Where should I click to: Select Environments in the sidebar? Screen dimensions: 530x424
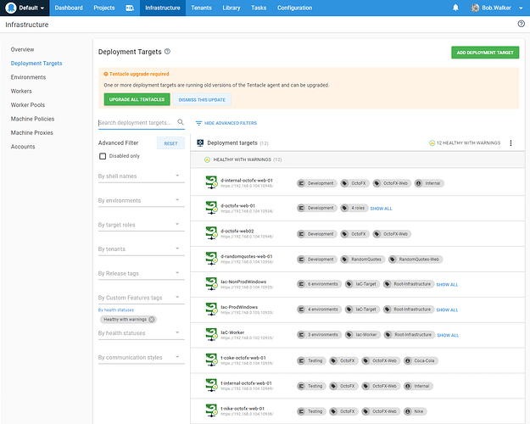(x=28, y=77)
